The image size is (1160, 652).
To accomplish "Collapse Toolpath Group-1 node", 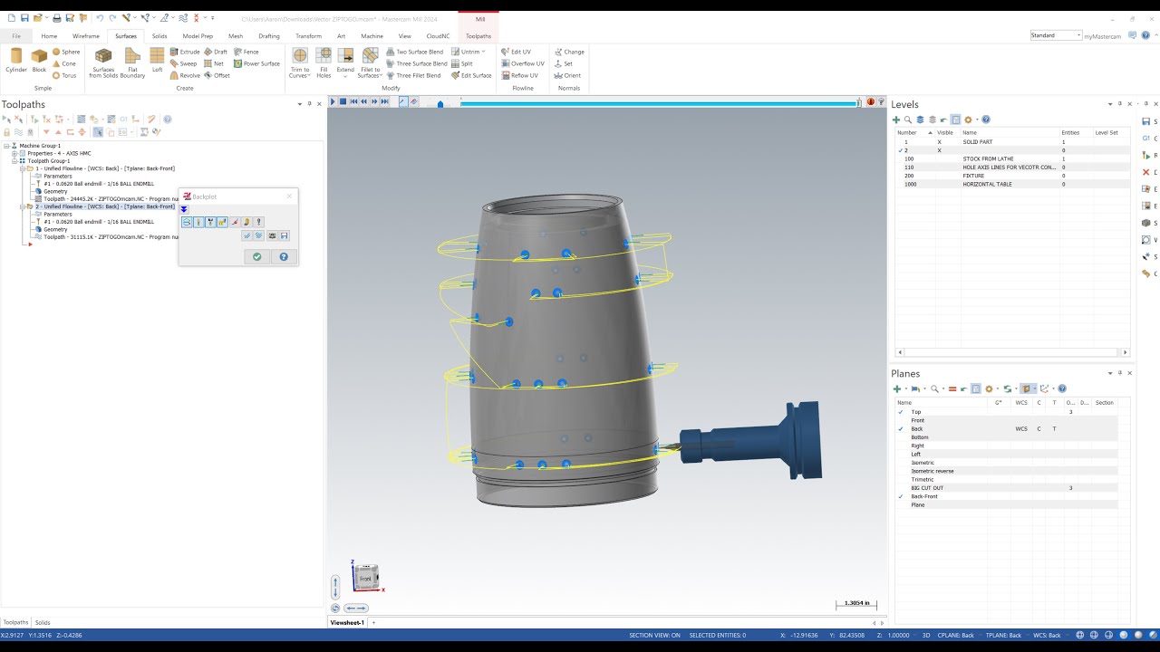I will [x=14, y=161].
